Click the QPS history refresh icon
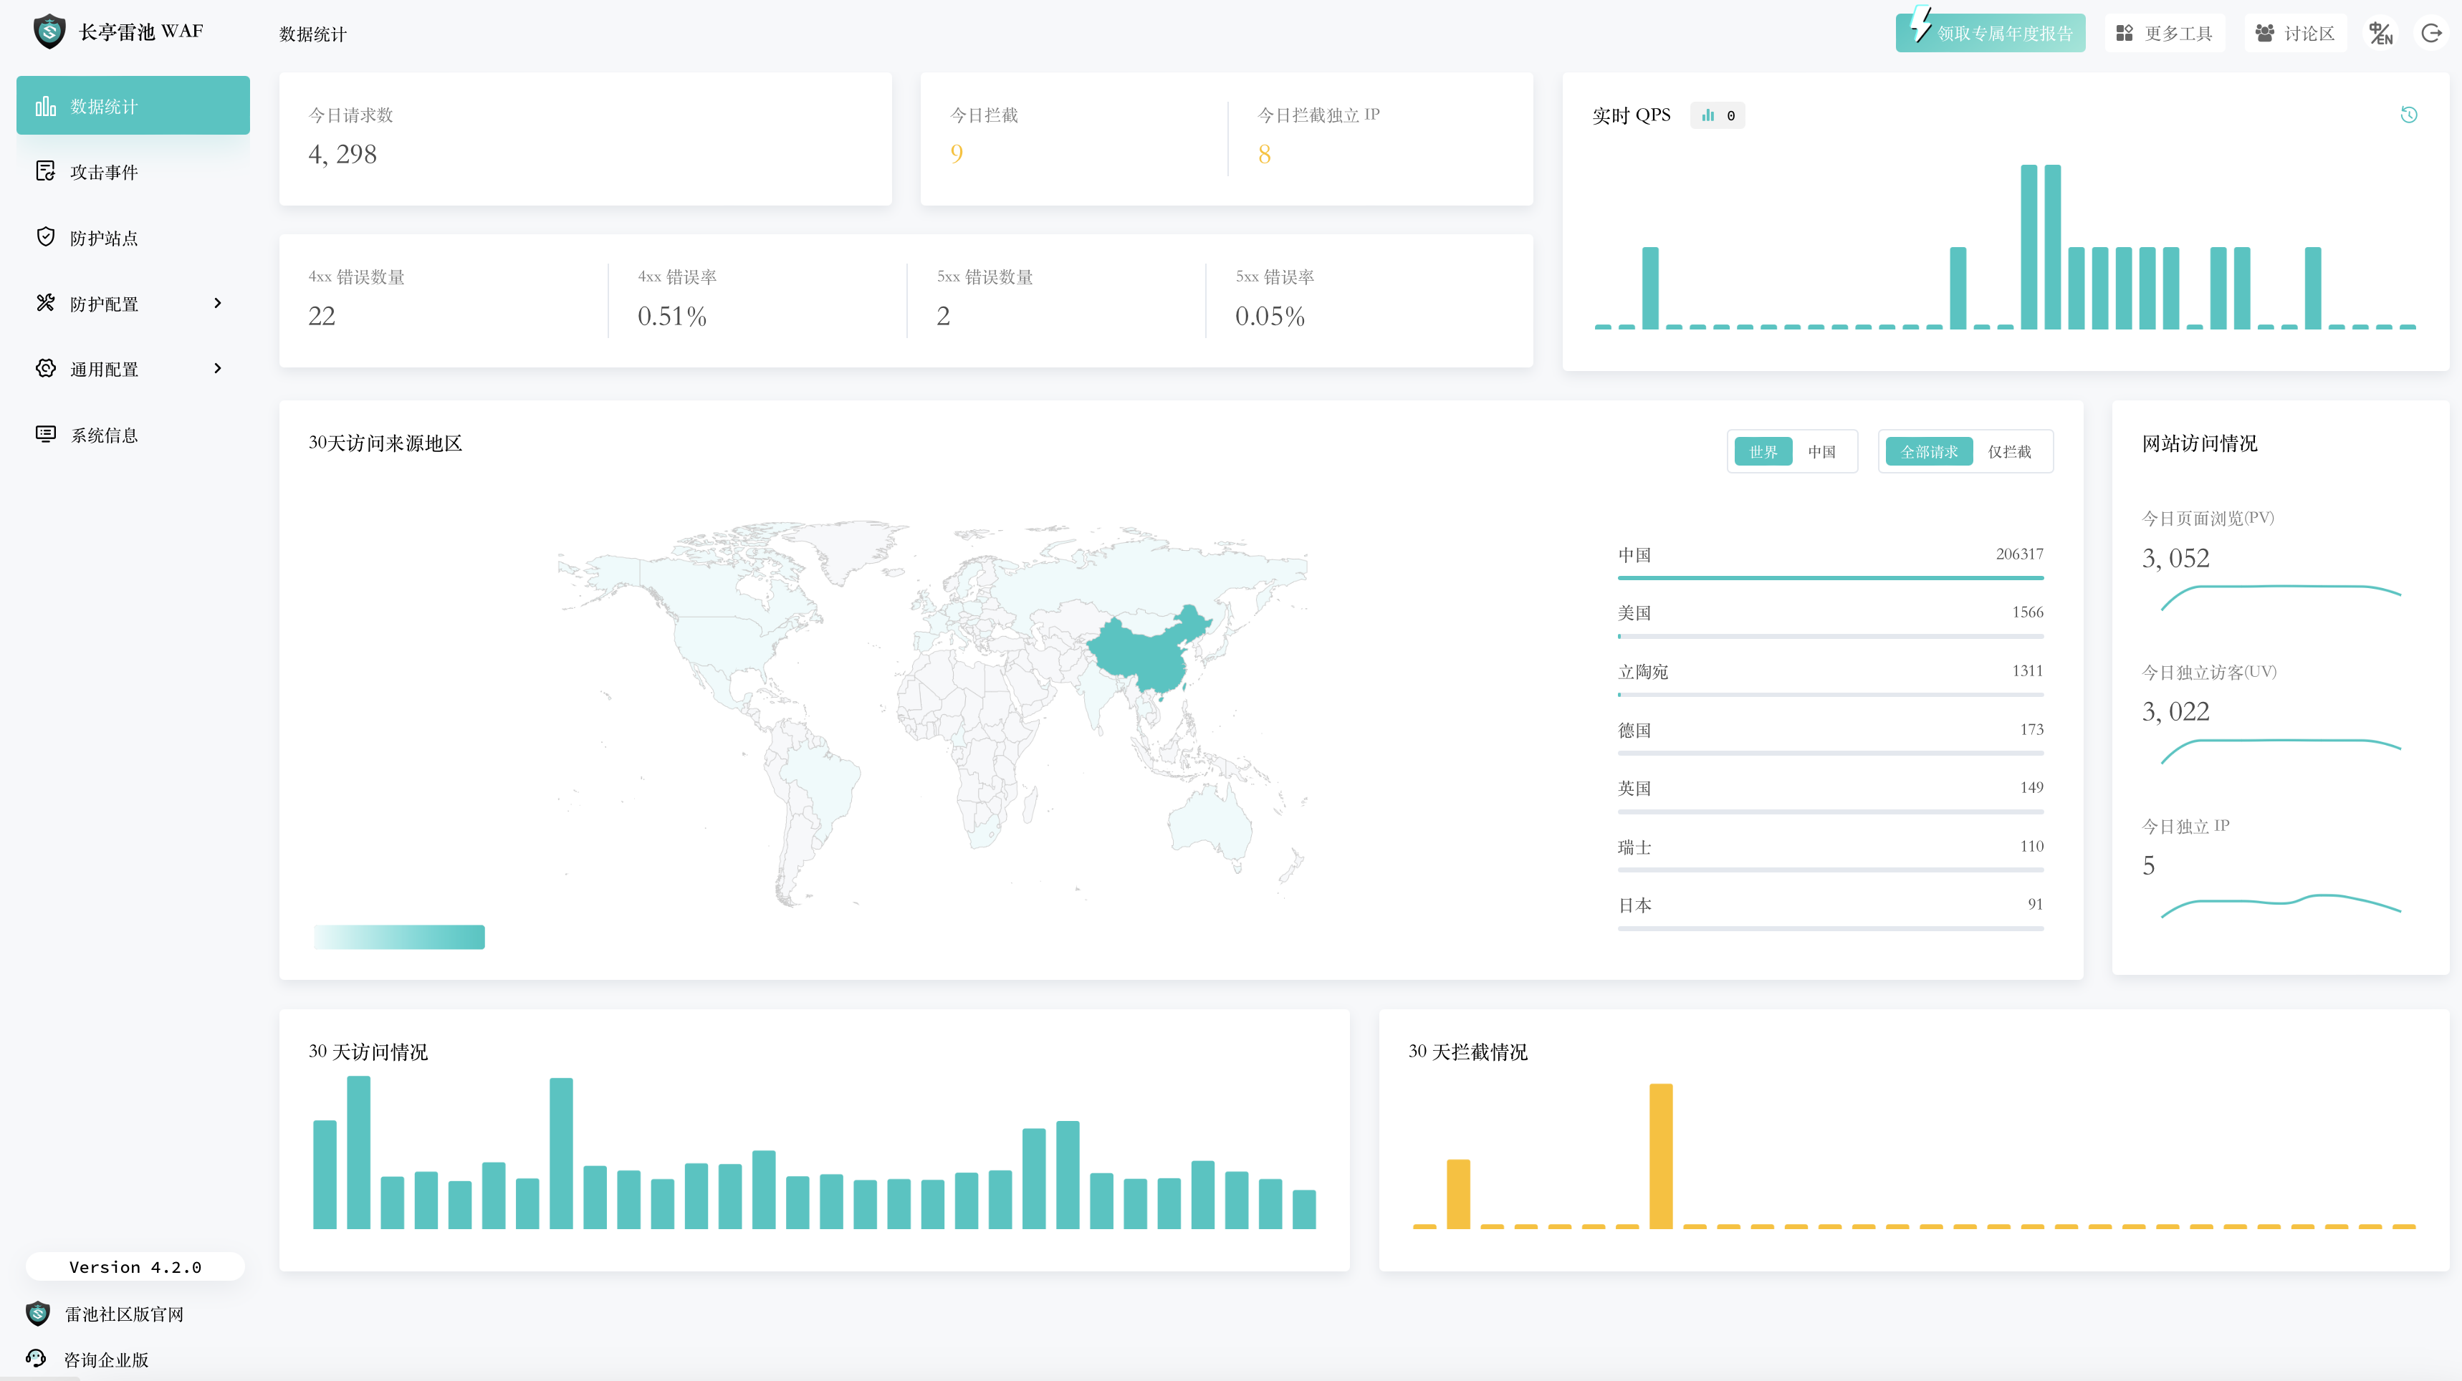The width and height of the screenshot is (2462, 1381). tap(2408, 115)
